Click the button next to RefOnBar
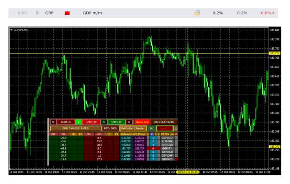Viewport: 290px width, 184px height. point(140,128)
